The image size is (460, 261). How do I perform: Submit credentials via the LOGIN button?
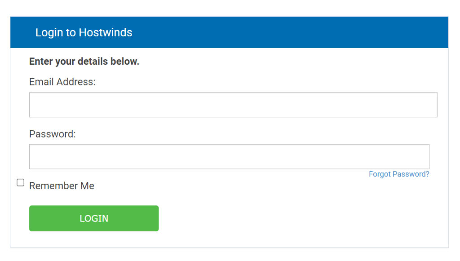coord(93,218)
